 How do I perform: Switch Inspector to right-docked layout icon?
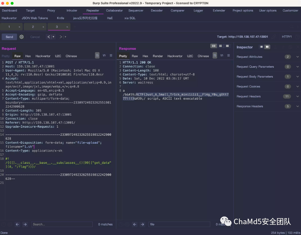pos(267,47)
